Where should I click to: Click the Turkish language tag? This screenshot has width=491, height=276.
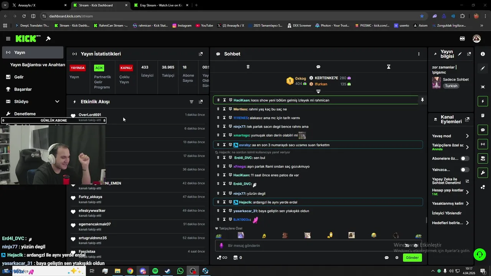click(x=451, y=86)
